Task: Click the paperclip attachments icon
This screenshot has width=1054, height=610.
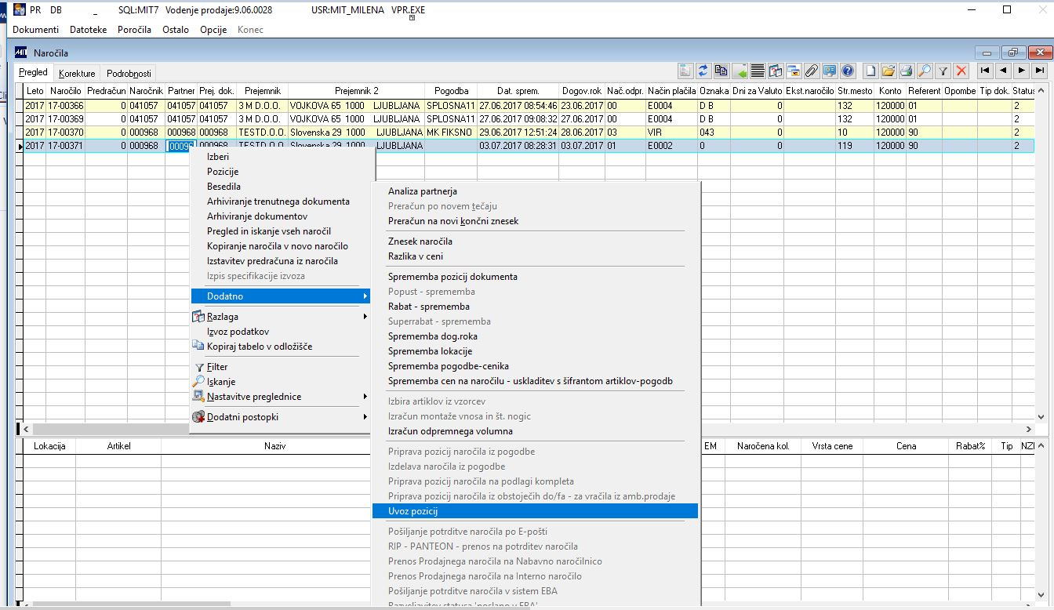Action: 811,71
